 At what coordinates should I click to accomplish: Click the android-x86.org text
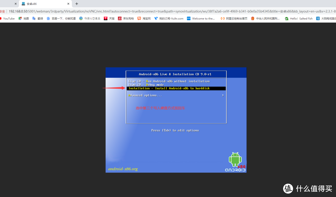(123, 169)
